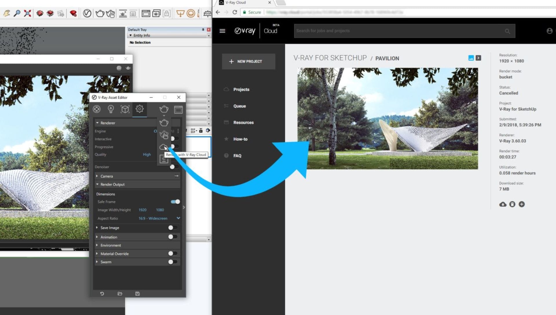The height and width of the screenshot is (315, 556).
Task: Choose Render with V-Ray Cloud
Action: (x=163, y=147)
